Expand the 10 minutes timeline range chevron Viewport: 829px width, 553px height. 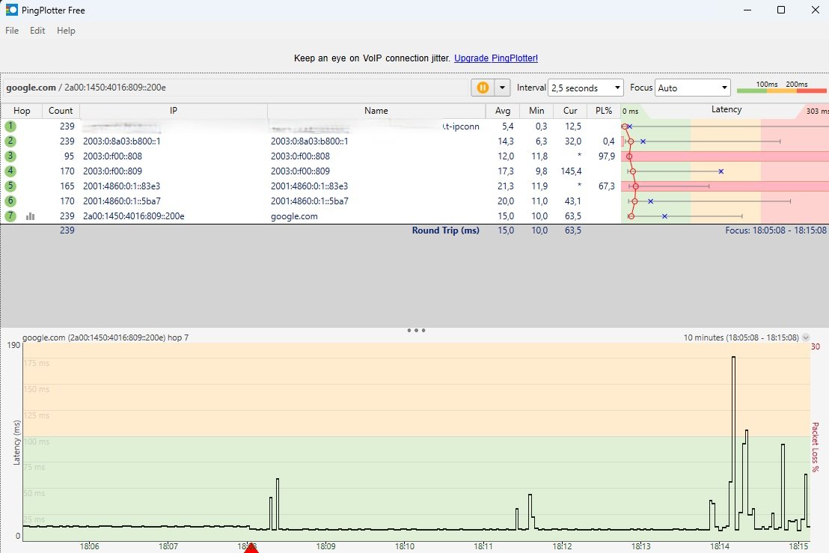coord(806,337)
